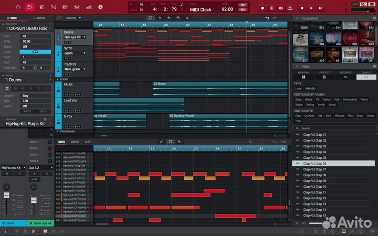Image resolution: width=378 pixels, height=236 pixels.
Task: Click the Drums track volume fader
Action: (6, 195)
